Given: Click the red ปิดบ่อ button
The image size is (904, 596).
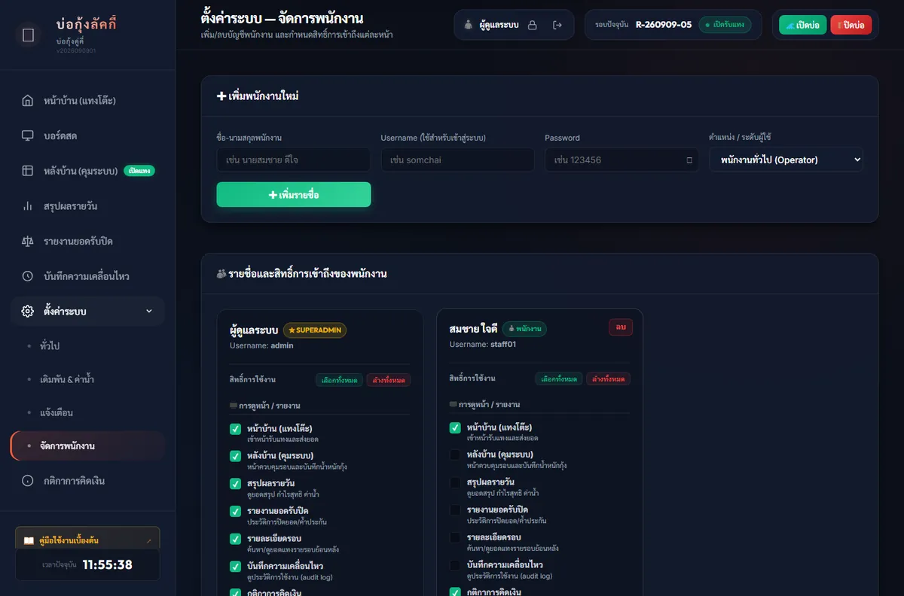Looking at the screenshot, I should coord(851,25).
